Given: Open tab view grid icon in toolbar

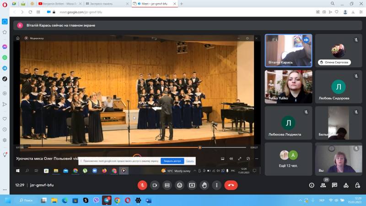Looking at the screenshot, I should click(38, 12).
